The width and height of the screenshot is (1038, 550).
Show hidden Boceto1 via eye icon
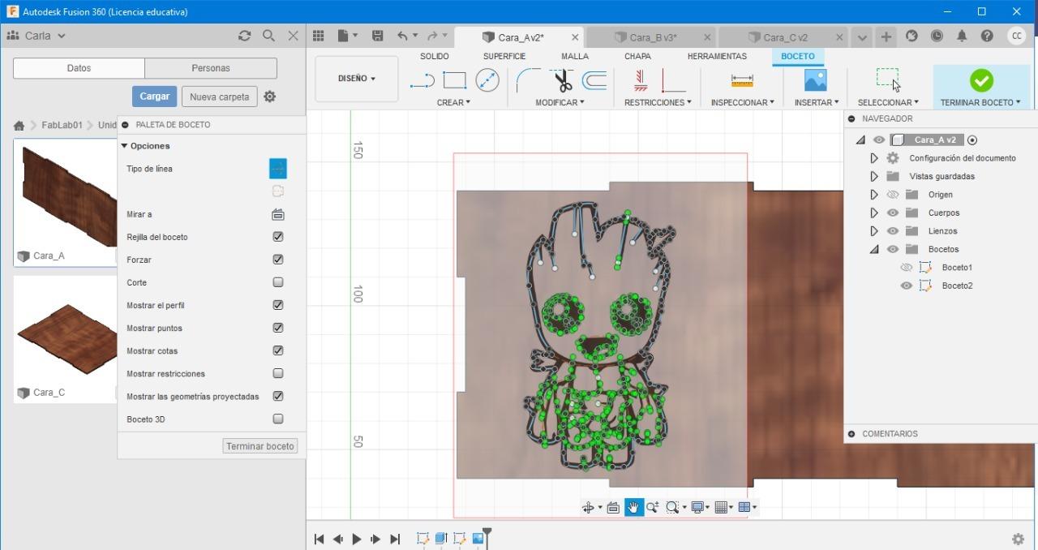(x=907, y=267)
